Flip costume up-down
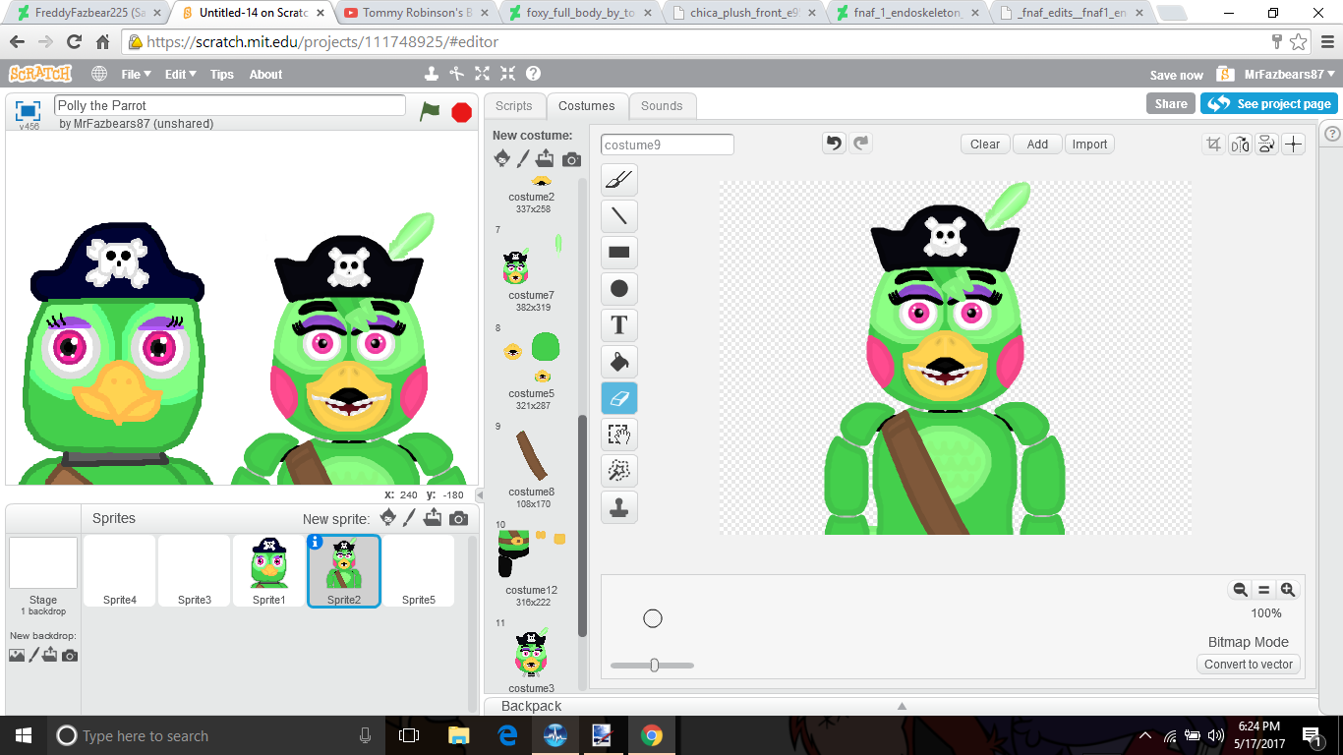1343x755 pixels. click(1266, 145)
